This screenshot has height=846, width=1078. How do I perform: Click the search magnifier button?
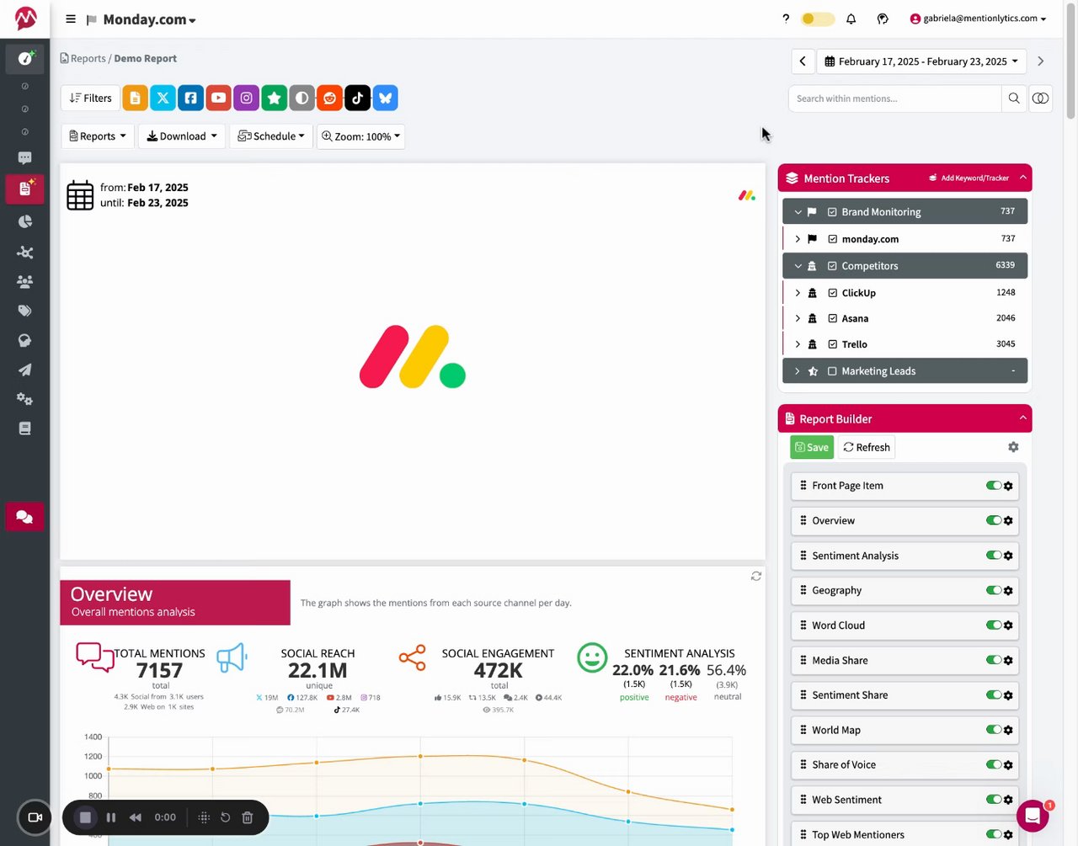pos(1014,98)
